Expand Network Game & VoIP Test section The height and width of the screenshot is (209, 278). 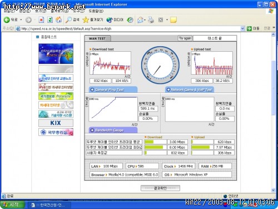(190, 90)
